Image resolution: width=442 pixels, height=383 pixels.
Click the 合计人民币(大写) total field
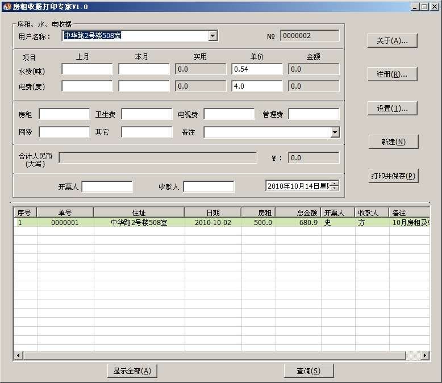click(158, 157)
